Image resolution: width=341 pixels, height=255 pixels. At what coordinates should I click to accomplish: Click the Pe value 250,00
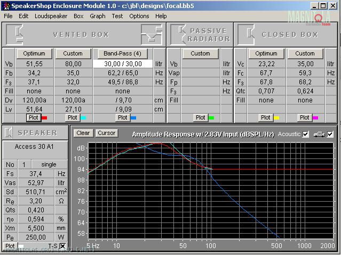pyautogui.click(x=36, y=237)
